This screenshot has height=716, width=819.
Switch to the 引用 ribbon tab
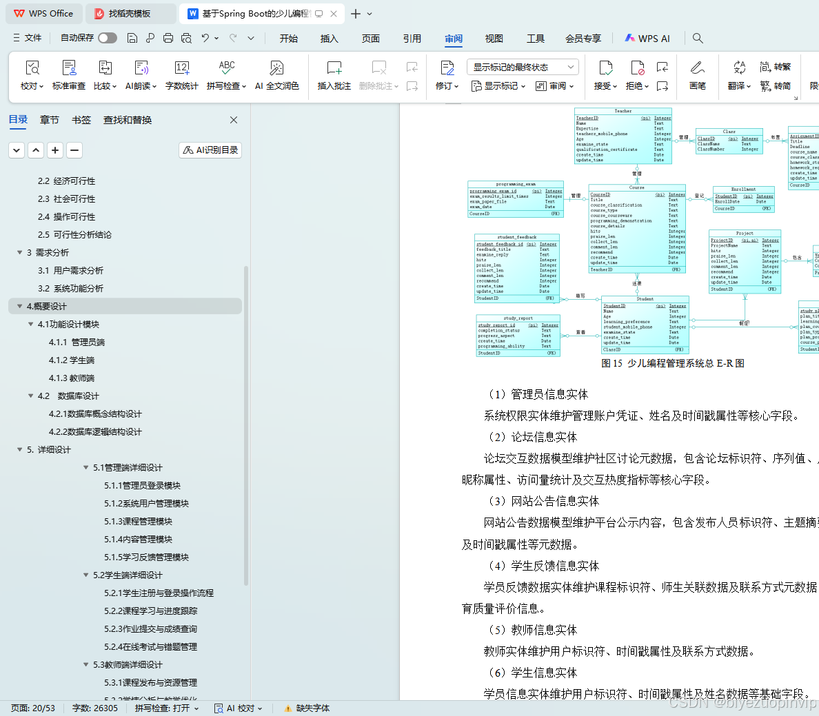[412, 39]
